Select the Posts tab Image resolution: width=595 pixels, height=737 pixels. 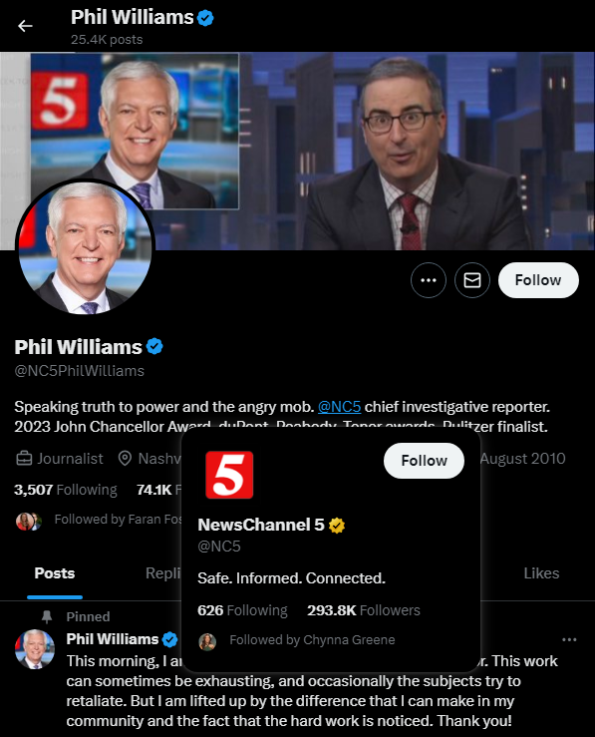pos(55,573)
